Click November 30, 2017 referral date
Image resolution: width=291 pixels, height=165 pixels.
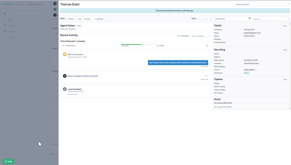pyautogui.click(x=251, y=60)
